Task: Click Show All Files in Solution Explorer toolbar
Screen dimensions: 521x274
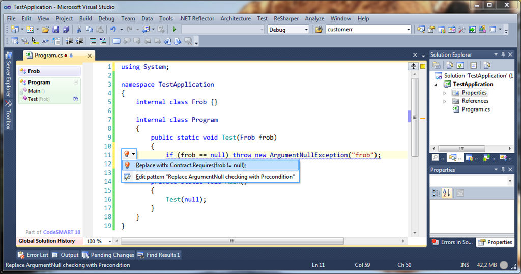Action: click(450, 65)
